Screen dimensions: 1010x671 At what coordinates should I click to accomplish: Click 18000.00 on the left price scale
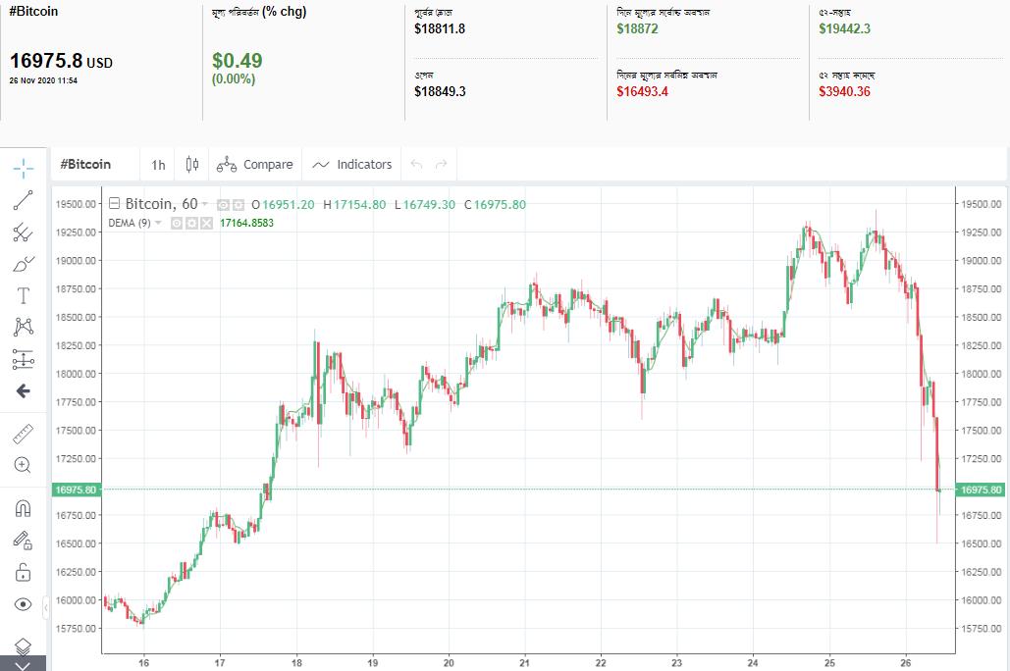pos(76,374)
